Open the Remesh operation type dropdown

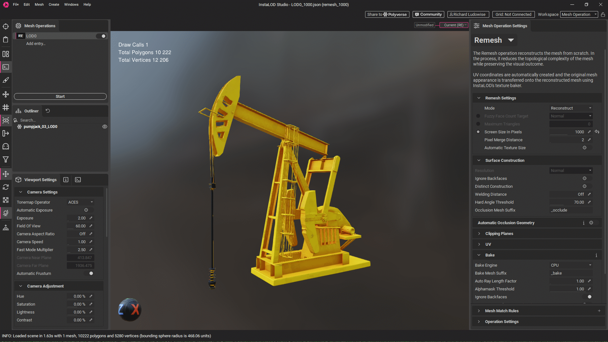click(x=494, y=40)
